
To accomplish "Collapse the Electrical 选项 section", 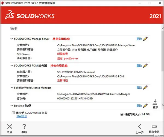I will pos(12,106).
